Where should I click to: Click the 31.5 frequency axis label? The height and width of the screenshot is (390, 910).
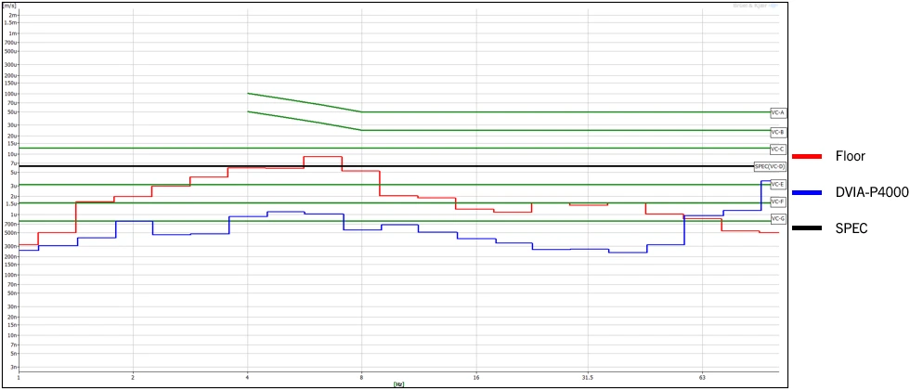coord(587,379)
